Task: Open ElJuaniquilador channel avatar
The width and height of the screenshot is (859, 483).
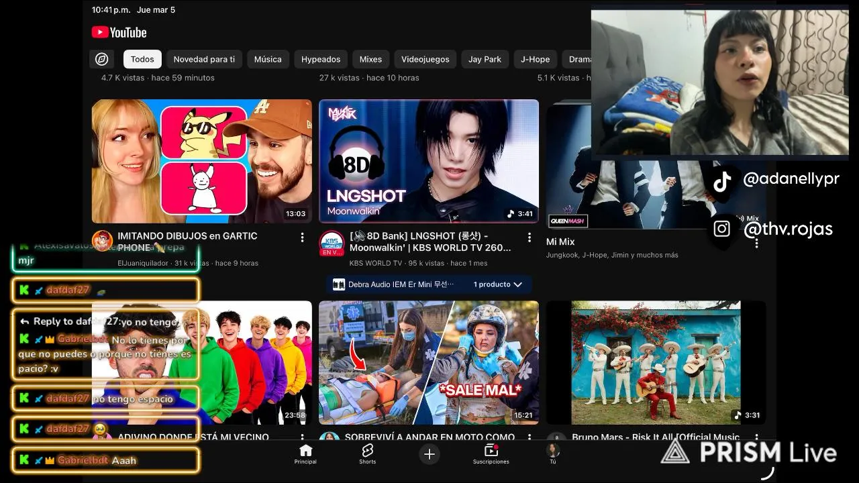Action: pyautogui.click(x=103, y=240)
